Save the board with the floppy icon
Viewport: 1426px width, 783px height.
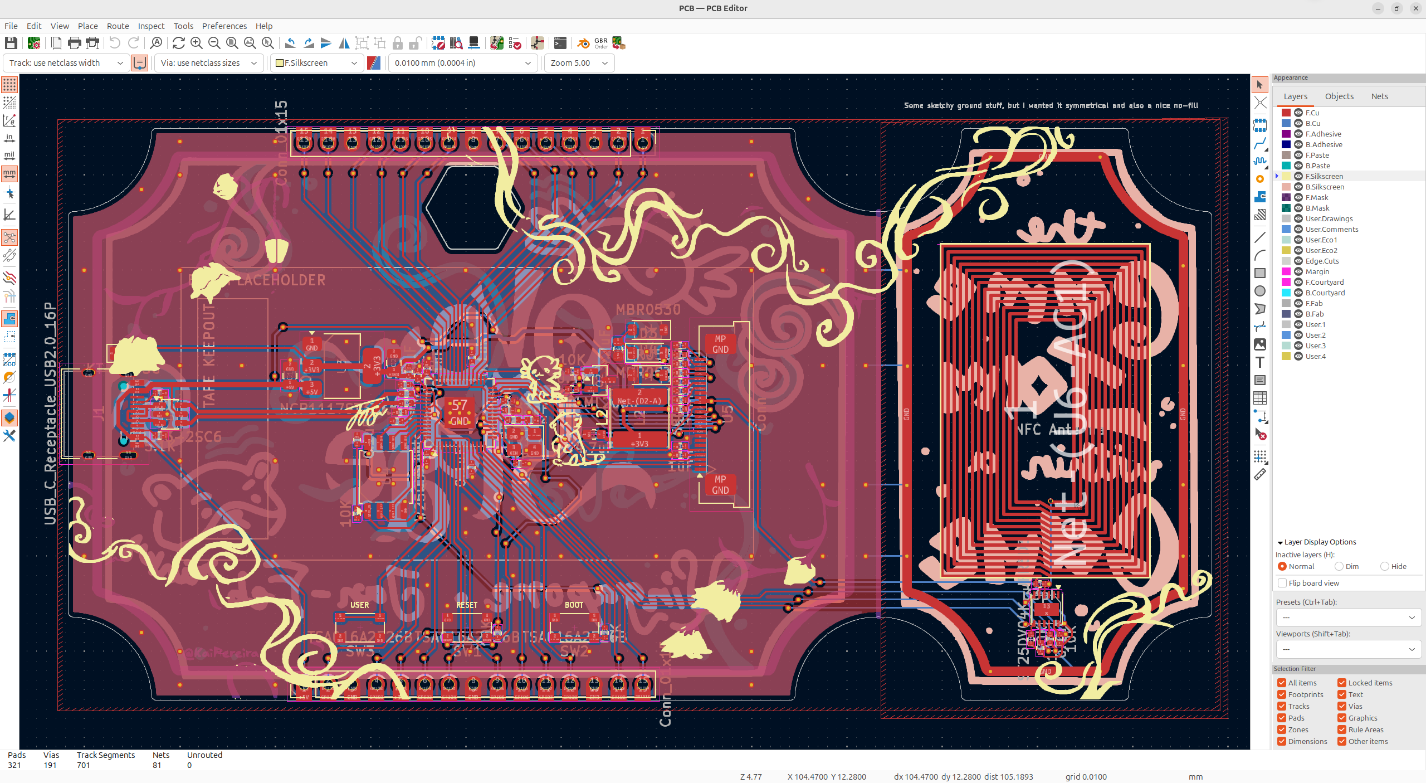11,43
